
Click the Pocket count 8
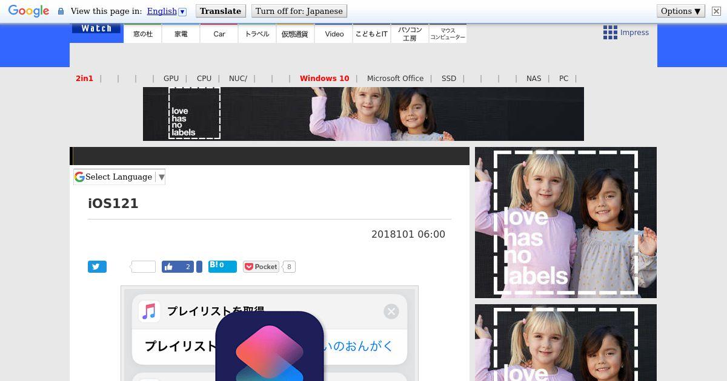click(x=289, y=267)
